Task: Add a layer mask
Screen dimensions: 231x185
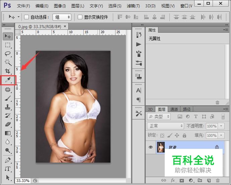Action: [x=182, y=180]
